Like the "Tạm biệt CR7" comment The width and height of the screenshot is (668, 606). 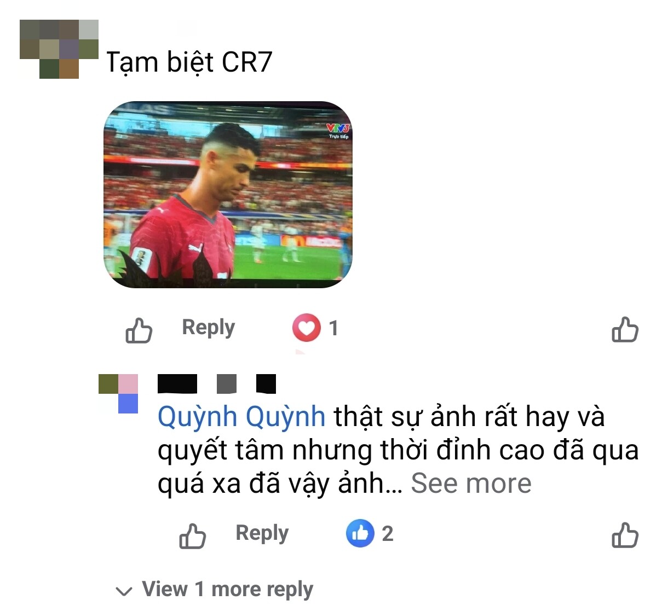click(139, 330)
